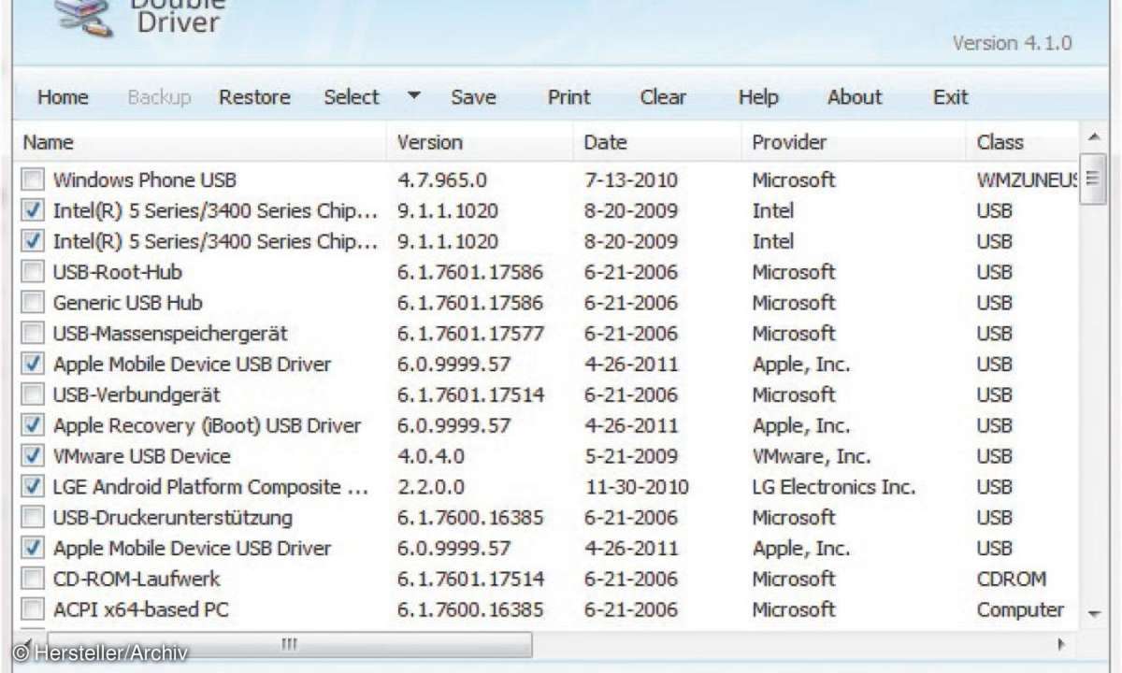Sort by the Provider column header
Image resolution: width=1122 pixels, height=673 pixels.
[x=854, y=142]
